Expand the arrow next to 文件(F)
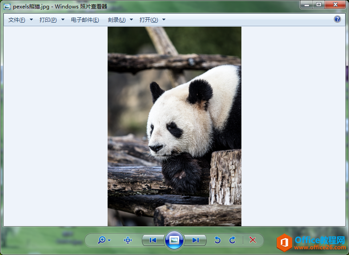The width and height of the screenshot is (349, 255). pyautogui.click(x=32, y=20)
